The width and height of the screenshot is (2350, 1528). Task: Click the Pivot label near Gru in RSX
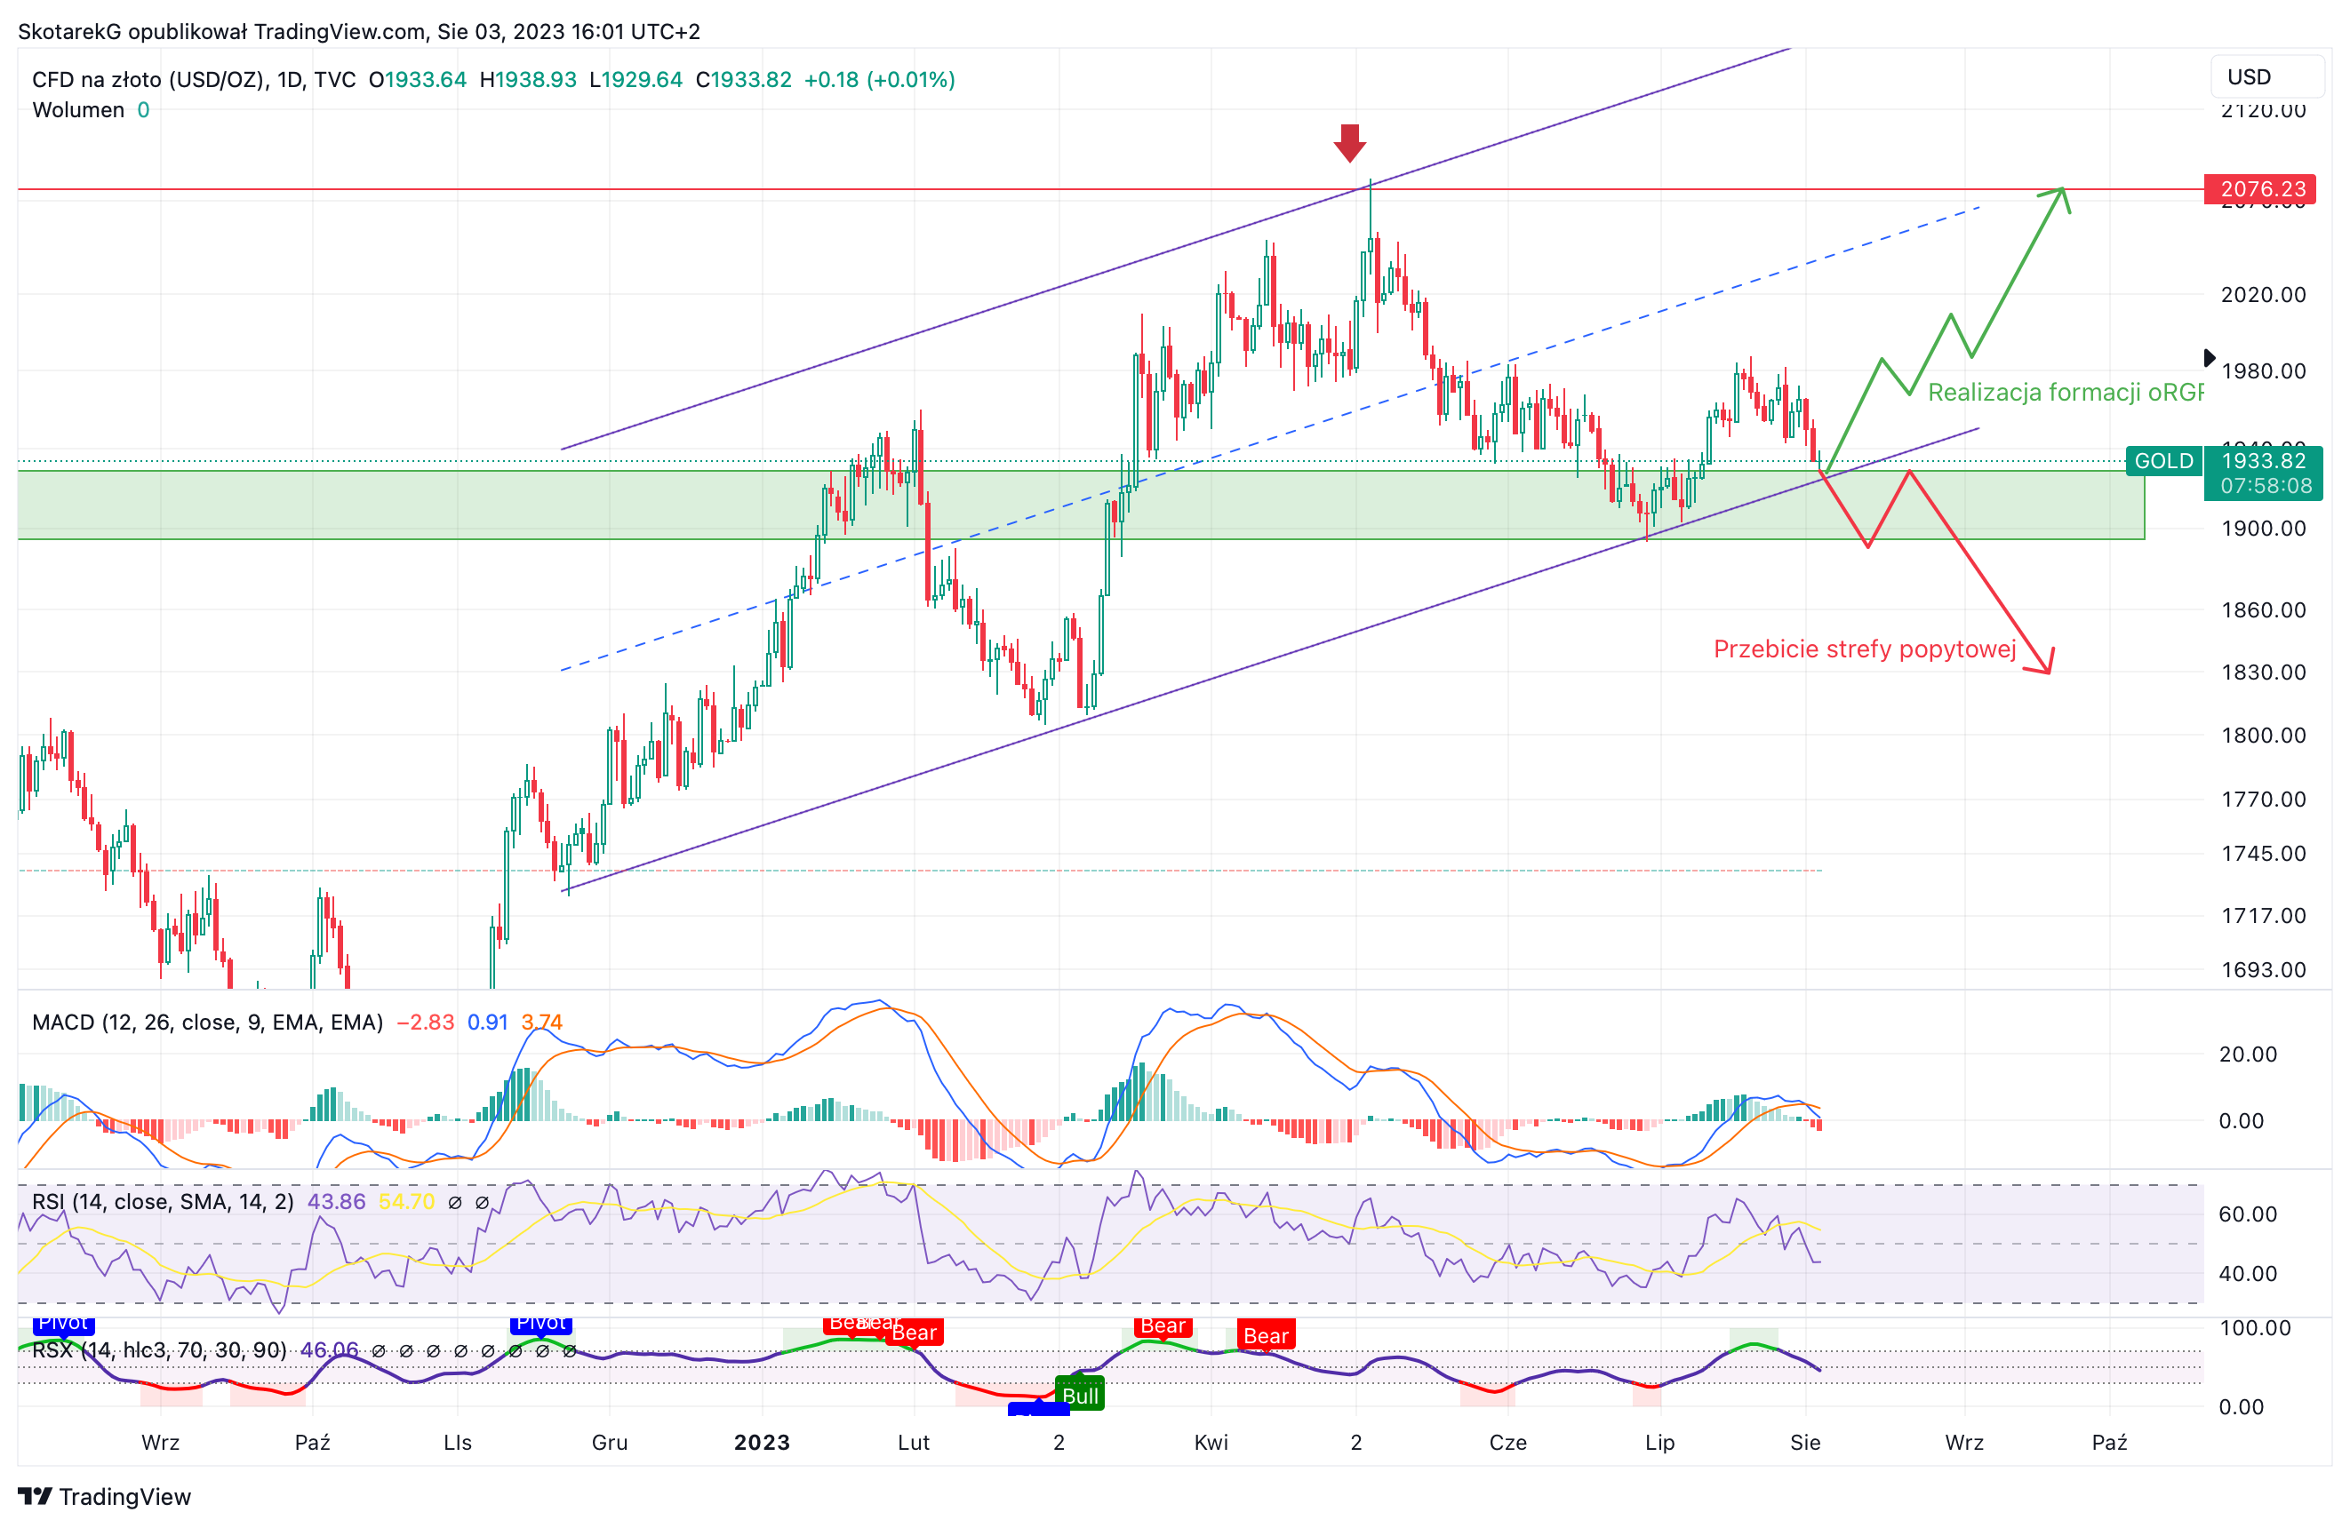(x=541, y=1324)
